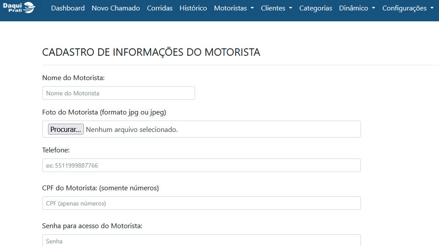This screenshot has height=246, width=439.
Task: Open the Categorias link
Action: pos(316,8)
